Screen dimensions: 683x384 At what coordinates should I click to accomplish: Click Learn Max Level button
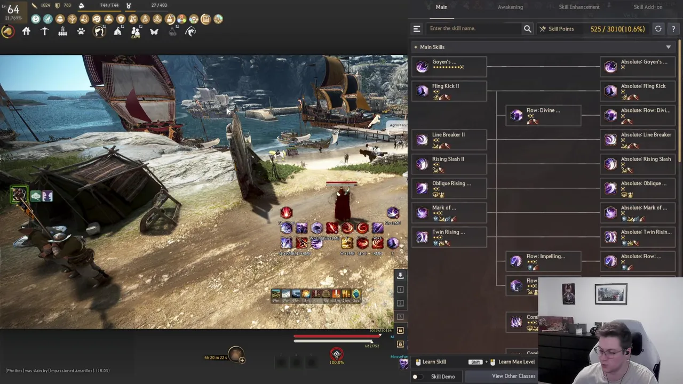coord(502,362)
